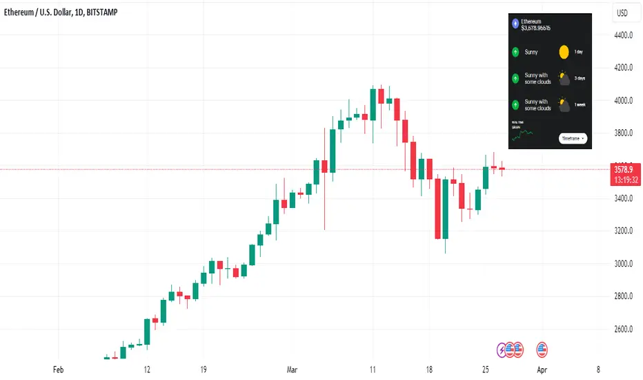Click the purple lightning bolt event icon

(502, 350)
